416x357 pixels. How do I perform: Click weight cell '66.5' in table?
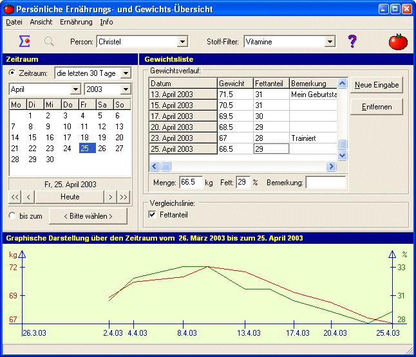[235, 149]
